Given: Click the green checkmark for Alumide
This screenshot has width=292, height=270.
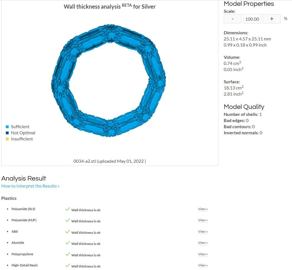Looking at the screenshot, I should click(68, 243).
